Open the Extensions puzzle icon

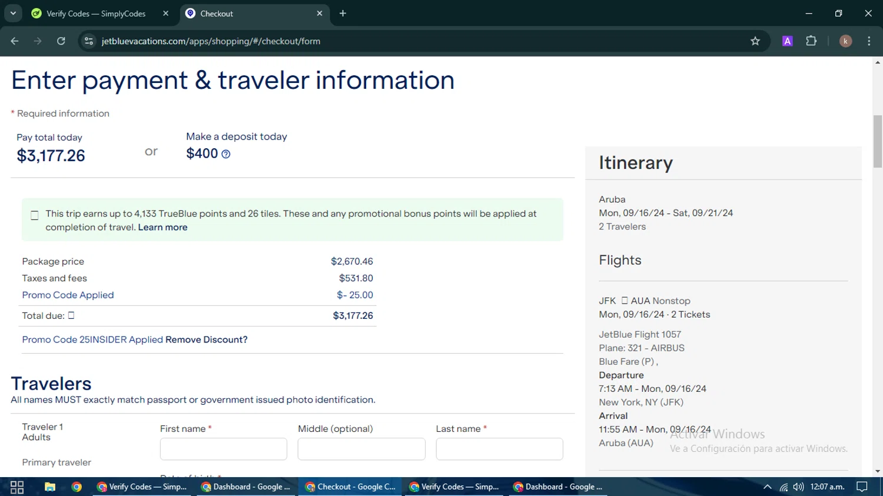click(x=811, y=41)
